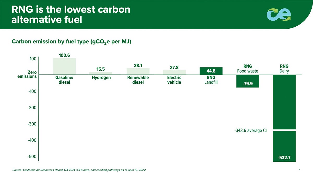Image resolution: width=313 pixels, height=176 pixels.
Task: Select the Renewable diesel bar
Action: click(x=138, y=71)
